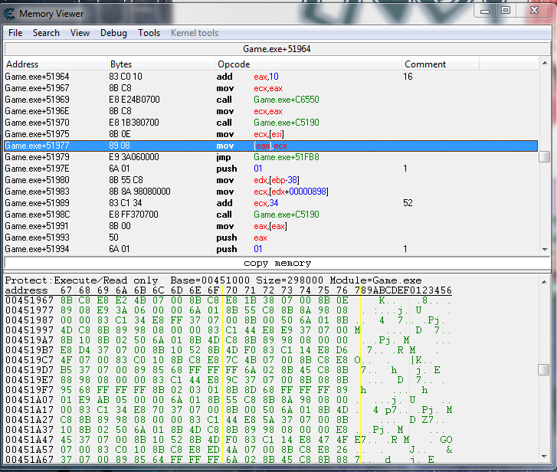557x472 pixels.
Task: Open the Kernel tools menu
Action: point(194,33)
